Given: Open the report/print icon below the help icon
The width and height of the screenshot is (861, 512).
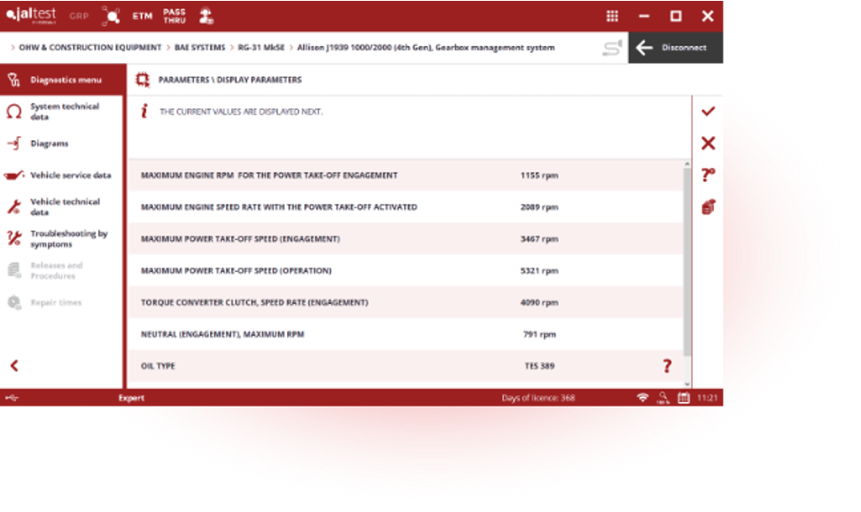Looking at the screenshot, I should 706,206.
